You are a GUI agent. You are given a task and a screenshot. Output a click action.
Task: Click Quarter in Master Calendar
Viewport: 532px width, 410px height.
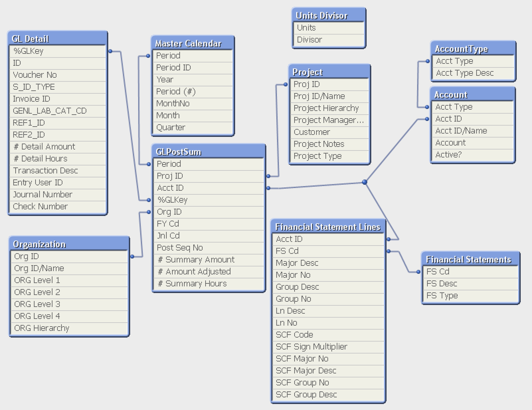(x=193, y=128)
